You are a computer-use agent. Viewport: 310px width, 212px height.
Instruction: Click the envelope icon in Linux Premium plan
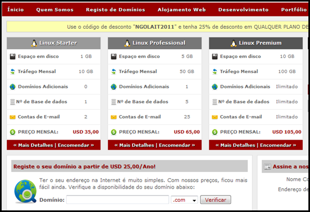[215, 117]
